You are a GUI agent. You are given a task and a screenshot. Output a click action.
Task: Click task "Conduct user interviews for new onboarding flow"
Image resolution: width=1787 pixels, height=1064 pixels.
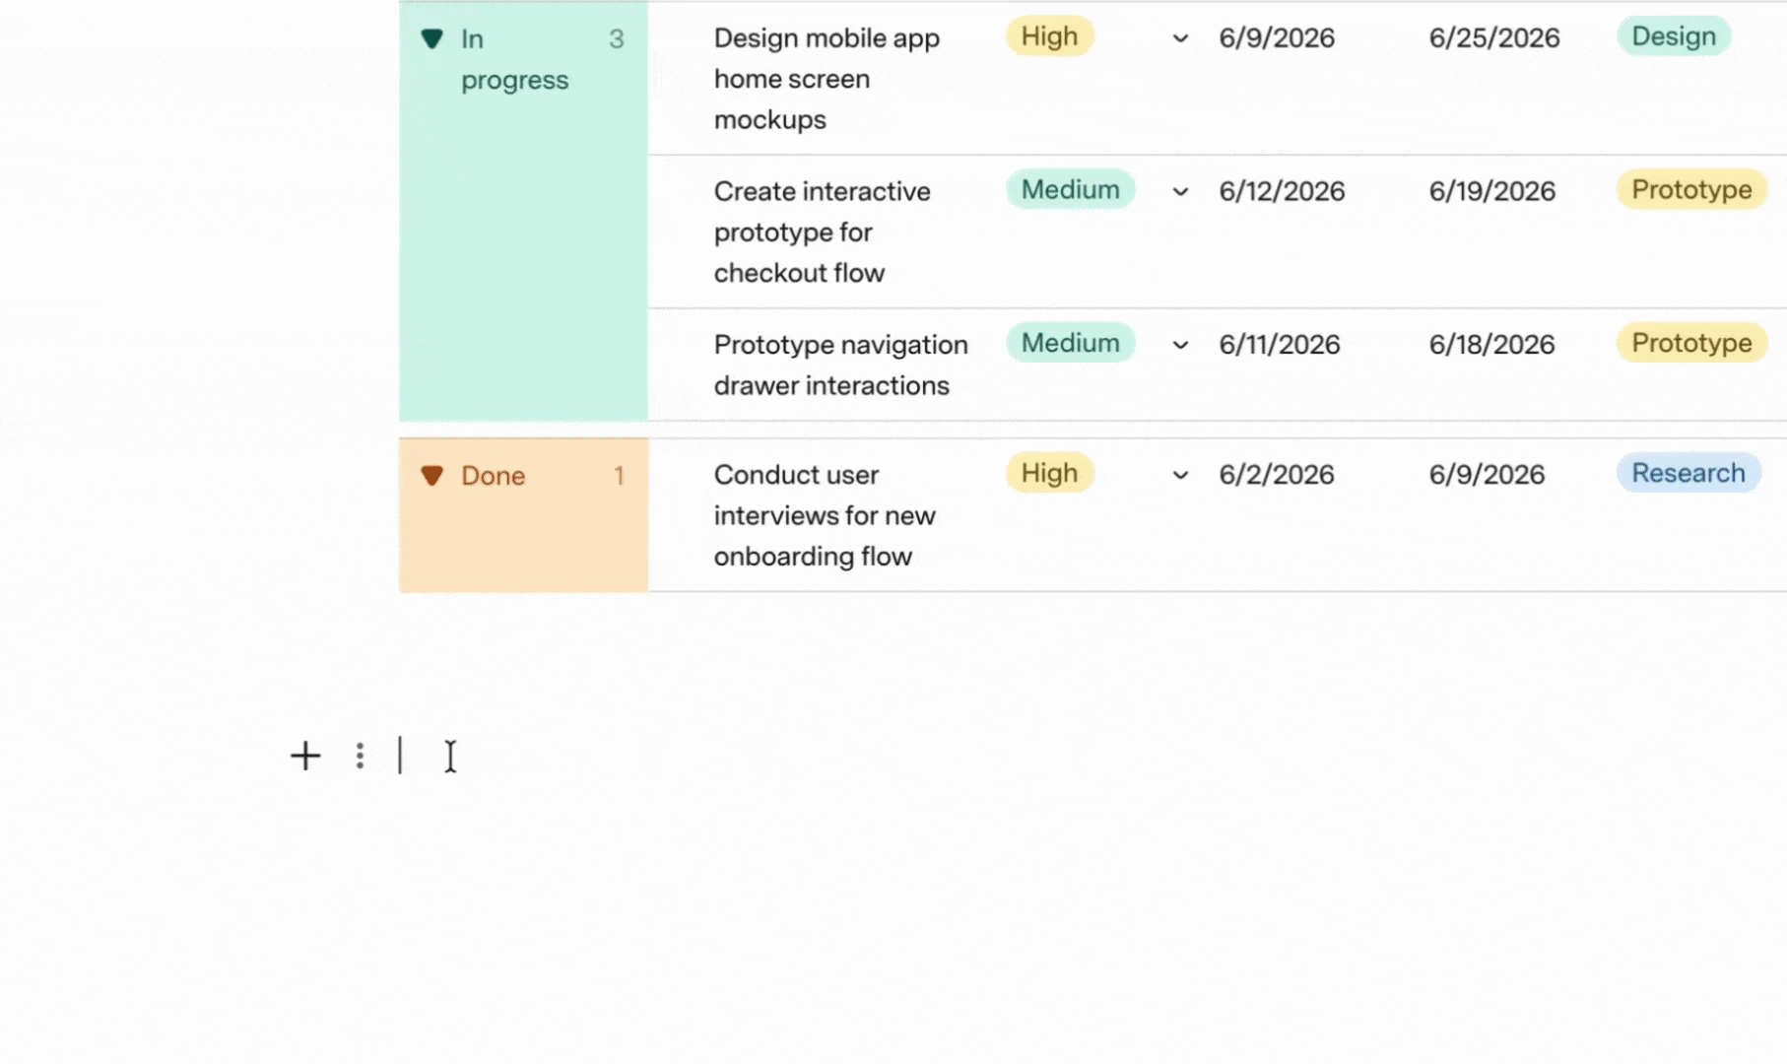[x=825, y=515]
